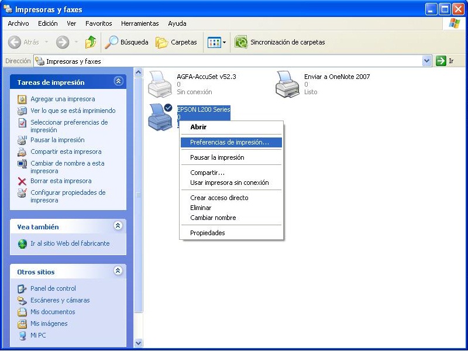Collapse the Vea también panel

pyautogui.click(x=118, y=226)
